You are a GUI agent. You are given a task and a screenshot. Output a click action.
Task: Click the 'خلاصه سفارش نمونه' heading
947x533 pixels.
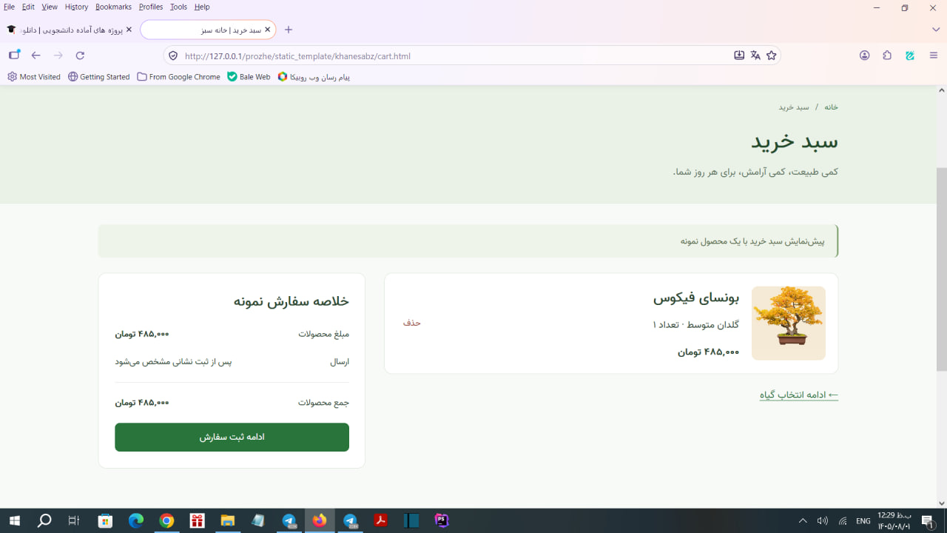pyautogui.click(x=291, y=301)
